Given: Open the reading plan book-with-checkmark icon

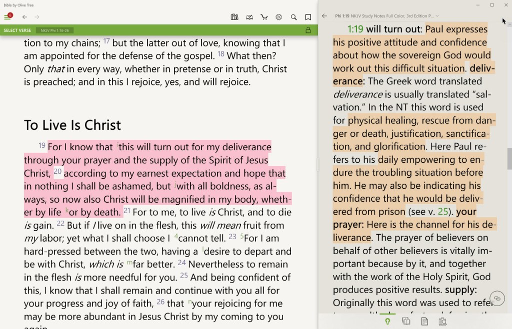Looking at the screenshot, I should point(249,17).
